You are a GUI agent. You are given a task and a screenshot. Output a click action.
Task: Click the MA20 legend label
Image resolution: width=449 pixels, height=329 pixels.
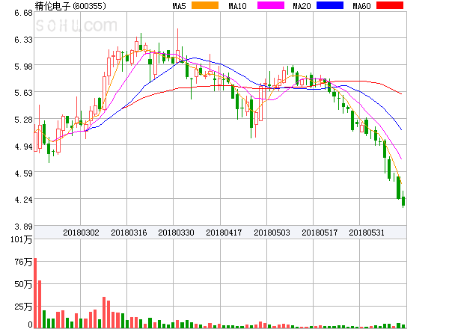(302, 6)
